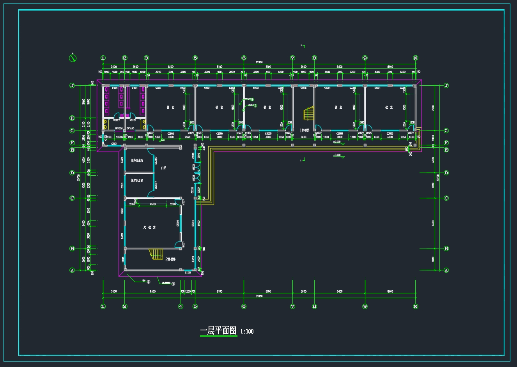Click the -0.600 elevation marker
517x367 pixels.
pyautogui.click(x=337, y=155)
